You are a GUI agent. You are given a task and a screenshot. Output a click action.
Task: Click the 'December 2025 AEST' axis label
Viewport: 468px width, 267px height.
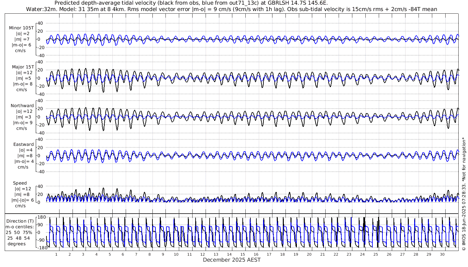(x=232, y=260)
